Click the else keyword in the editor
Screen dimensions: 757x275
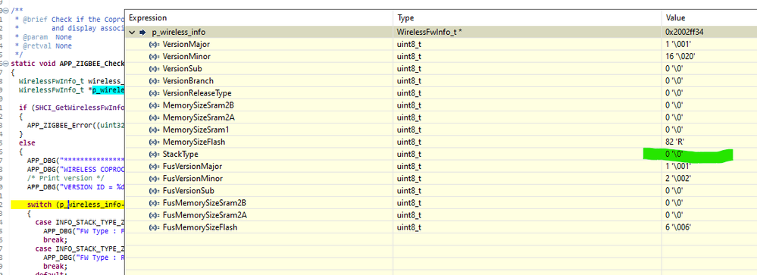point(27,143)
